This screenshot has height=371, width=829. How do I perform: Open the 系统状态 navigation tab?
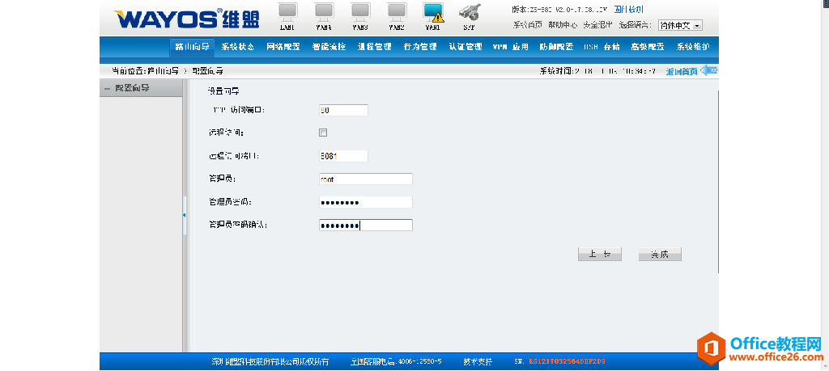237,47
